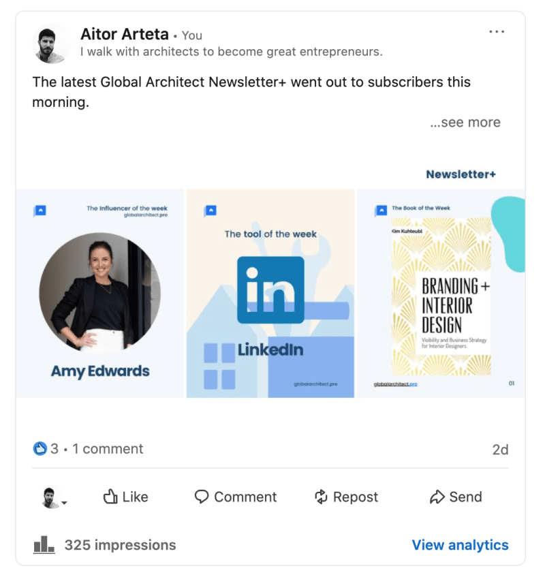
Task: Click the author headline about architects
Action: coord(232,52)
